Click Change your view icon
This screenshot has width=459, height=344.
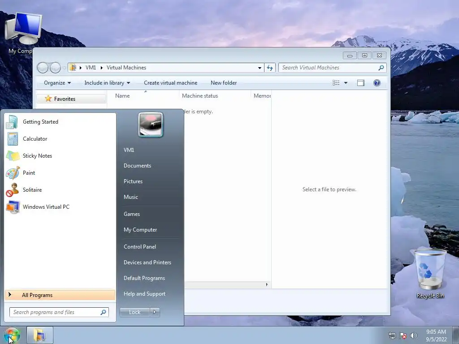click(x=336, y=83)
